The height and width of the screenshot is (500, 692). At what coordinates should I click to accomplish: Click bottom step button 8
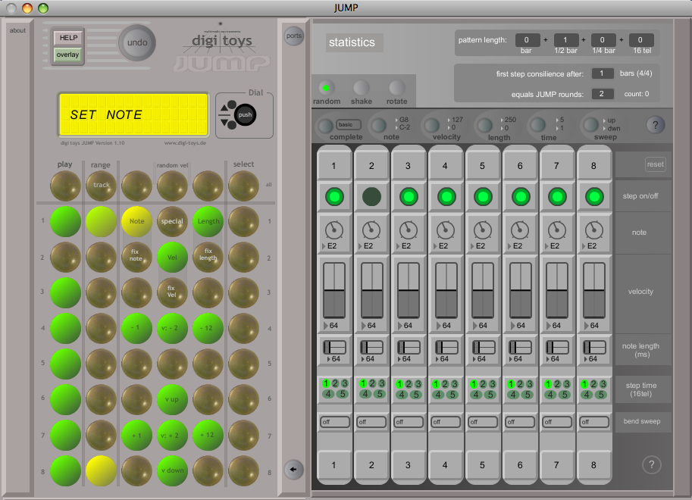pyautogui.click(x=594, y=465)
